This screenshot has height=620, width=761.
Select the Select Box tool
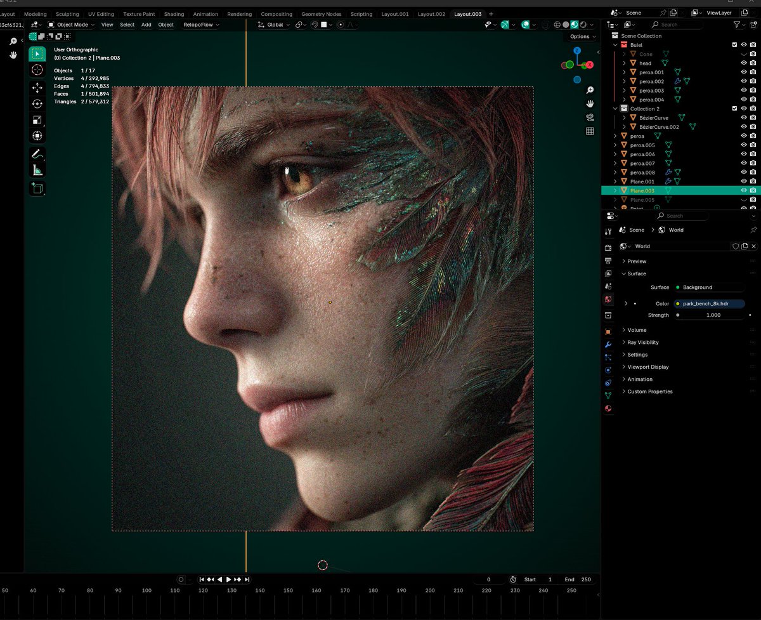tap(37, 54)
